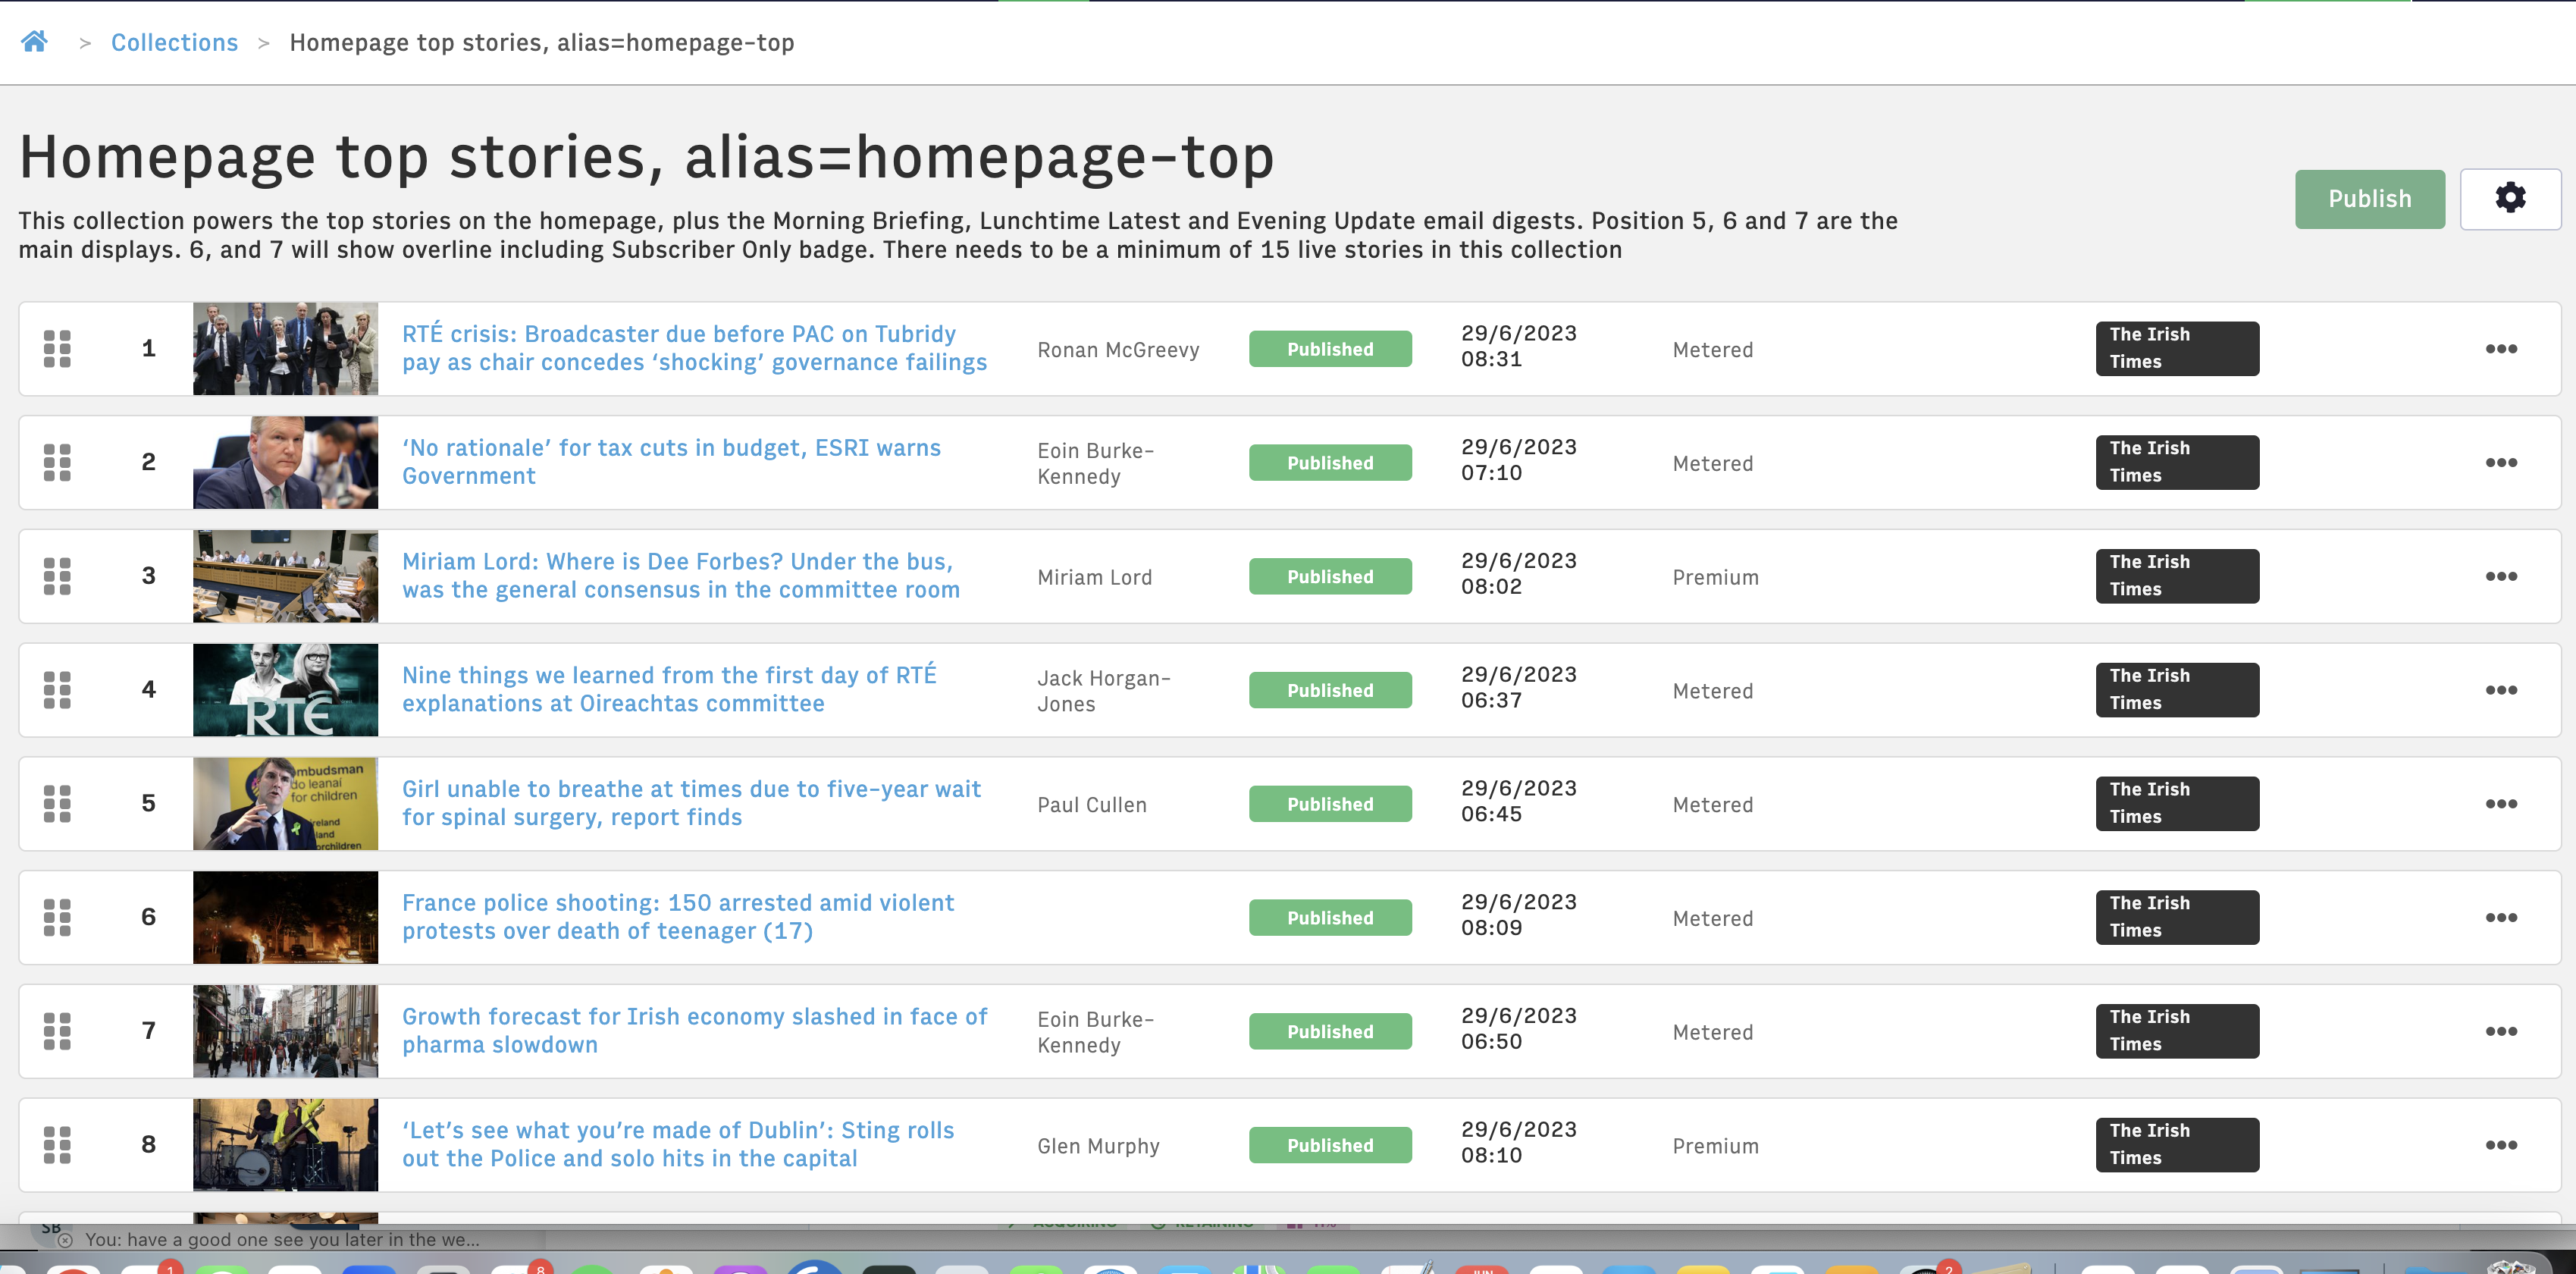The image size is (2576, 1274).
Task: Open more options for Growth forecast story
Action: coord(2501,1031)
